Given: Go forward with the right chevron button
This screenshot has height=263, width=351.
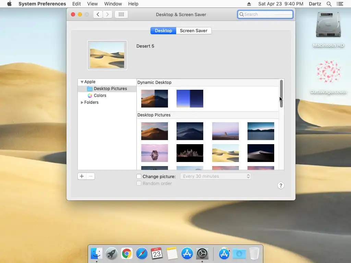Looking at the screenshot, I should pos(107,14).
